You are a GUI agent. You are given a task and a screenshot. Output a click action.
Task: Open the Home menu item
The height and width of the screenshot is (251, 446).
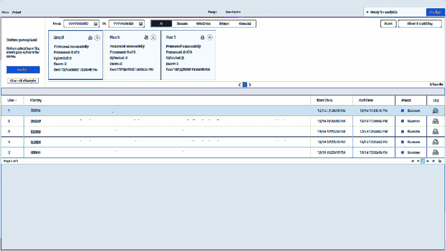pos(5,12)
